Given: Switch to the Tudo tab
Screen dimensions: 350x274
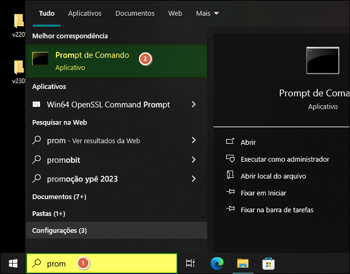Looking at the screenshot, I should point(47,13).
